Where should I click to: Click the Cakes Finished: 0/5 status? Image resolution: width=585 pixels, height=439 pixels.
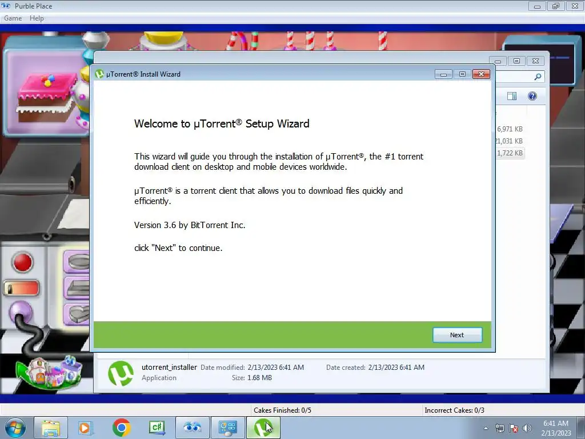pos(282,410)
